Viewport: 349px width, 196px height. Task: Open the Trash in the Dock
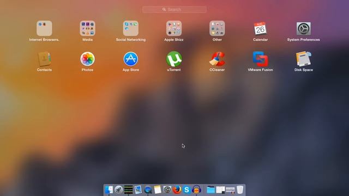pos(240,190)
